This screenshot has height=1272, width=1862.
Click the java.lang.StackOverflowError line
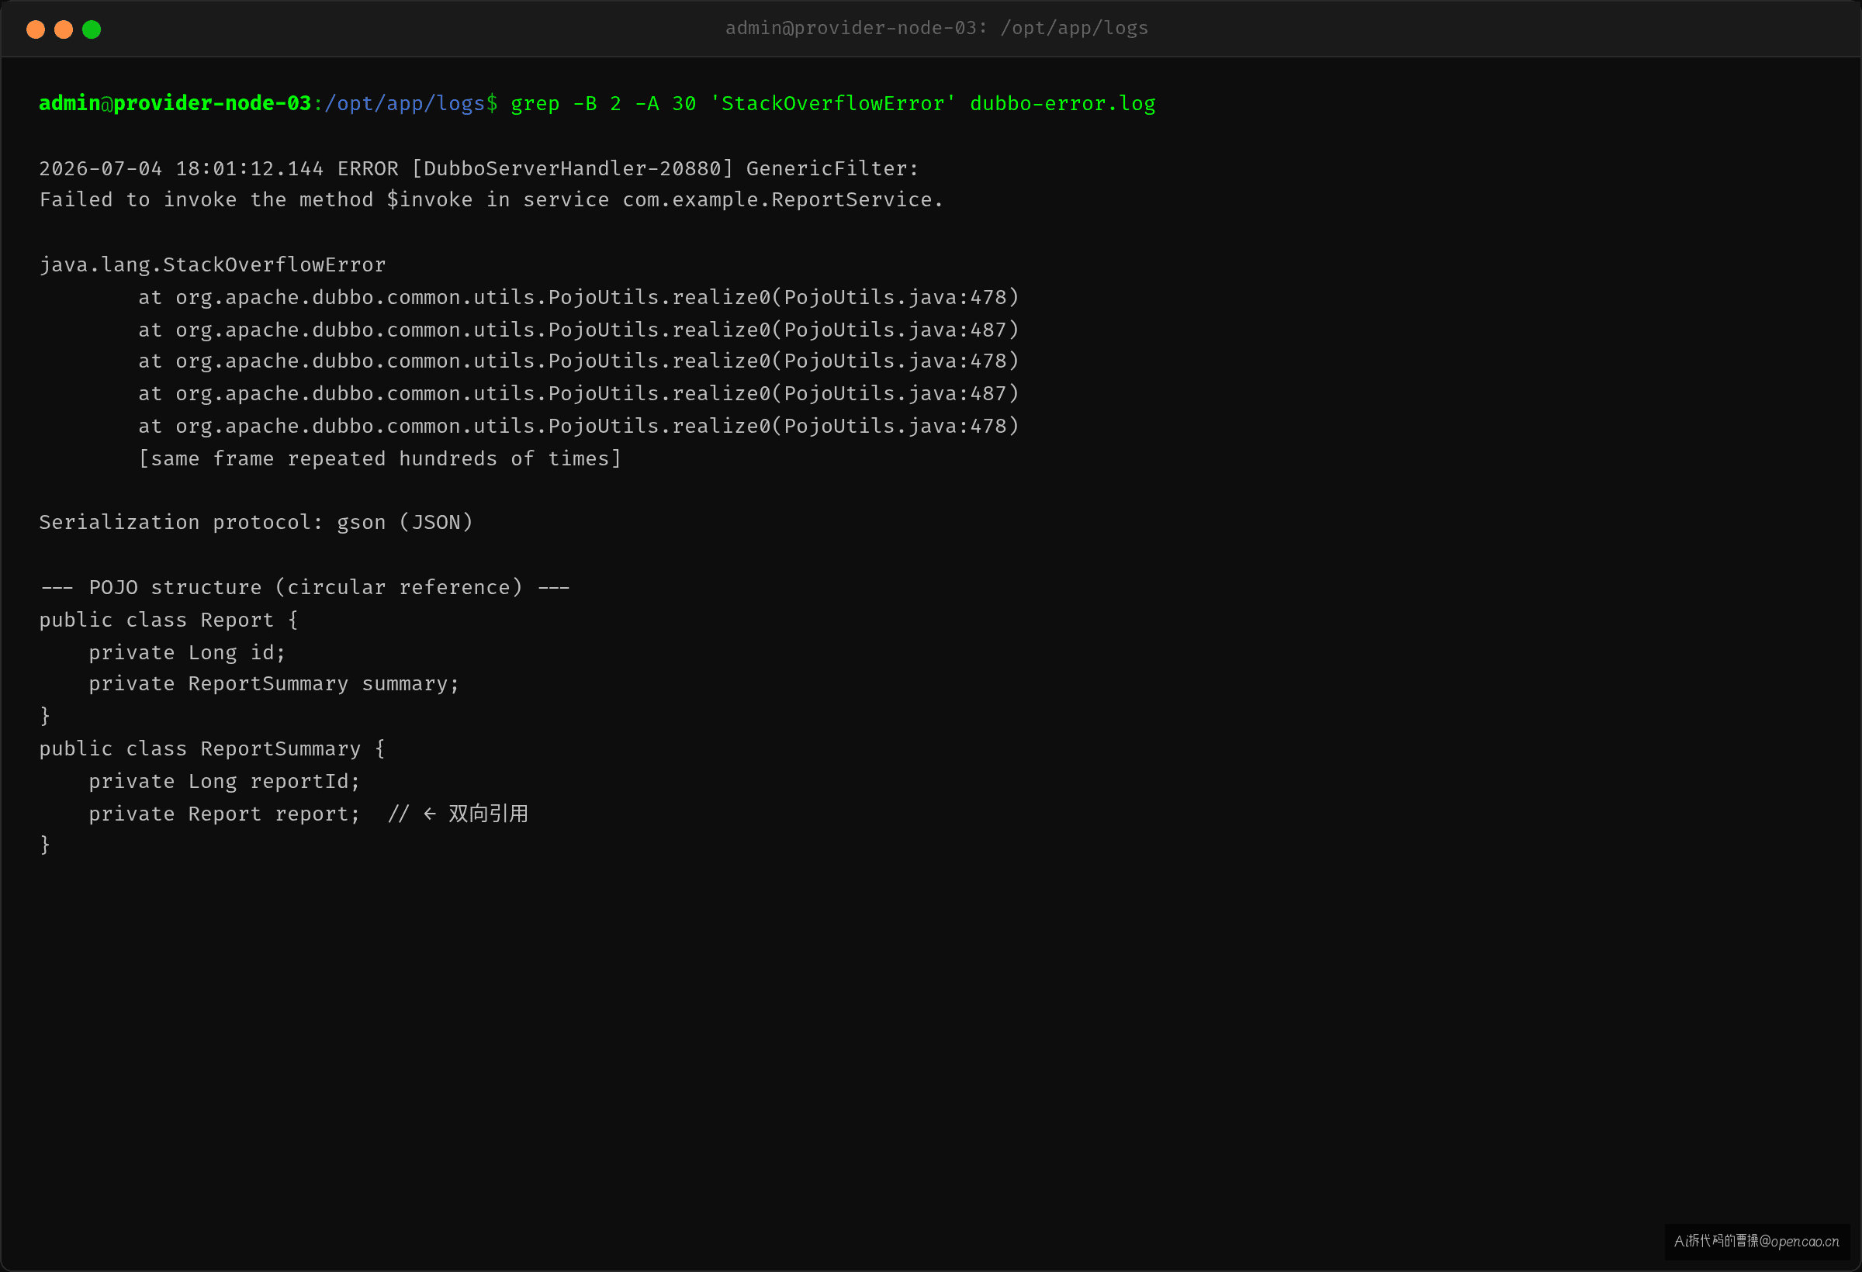pos(213,264)
